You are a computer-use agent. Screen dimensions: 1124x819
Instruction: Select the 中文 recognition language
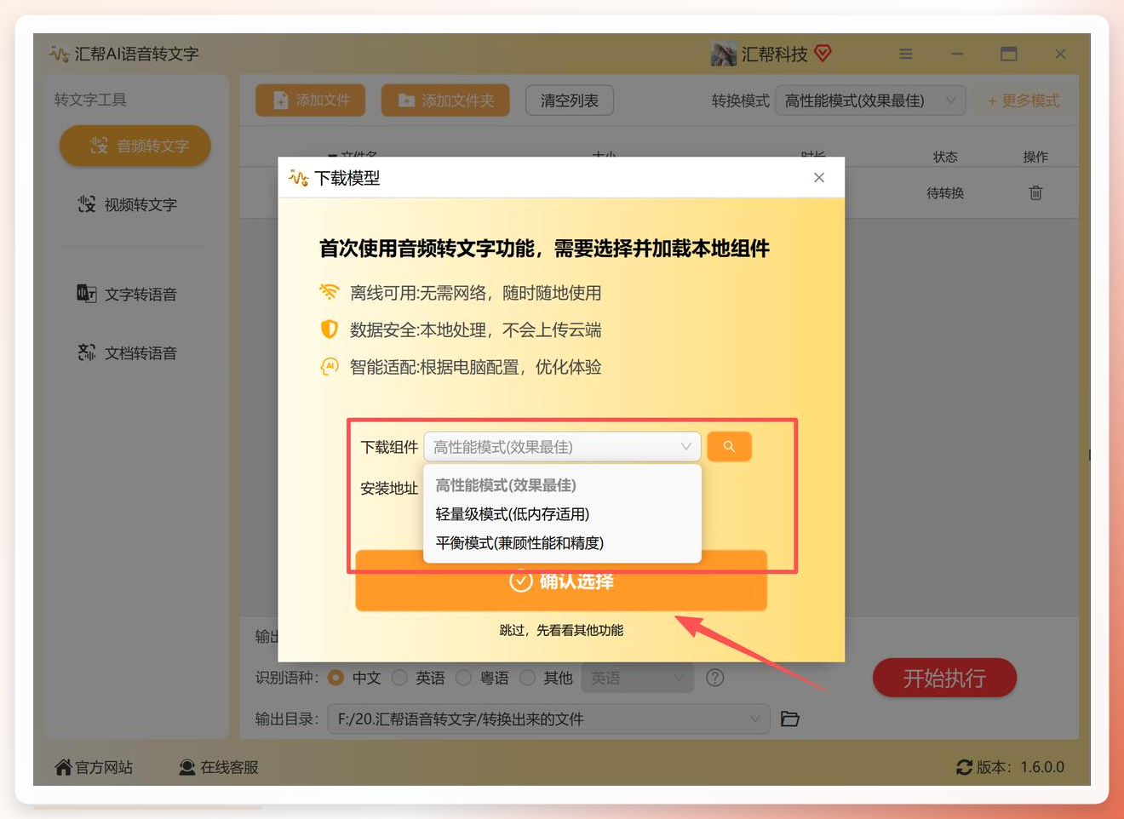(x=335, y=678)
